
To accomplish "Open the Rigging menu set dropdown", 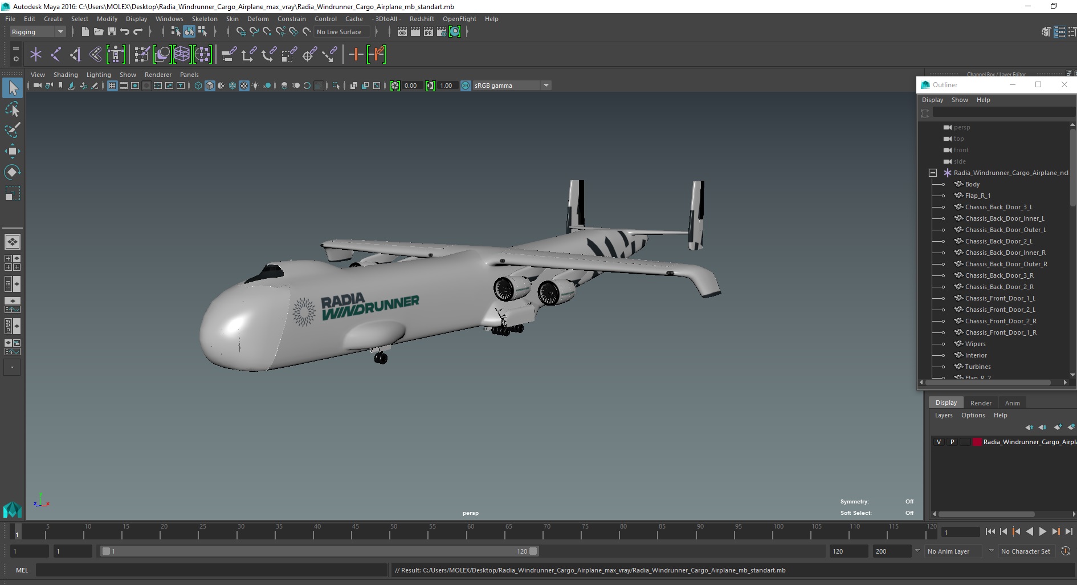I will point(38,32).
